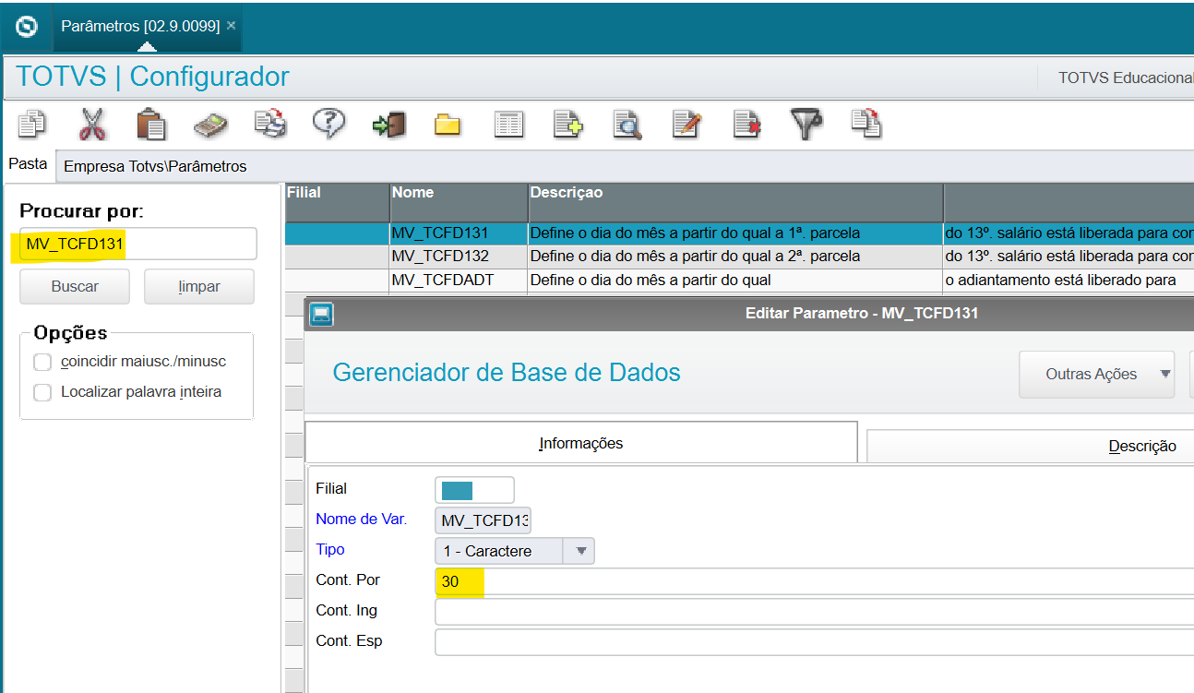Screen dimensions: 1194x693
Task: Click the Cont. Ing input field
Action: tap(814, 612)
